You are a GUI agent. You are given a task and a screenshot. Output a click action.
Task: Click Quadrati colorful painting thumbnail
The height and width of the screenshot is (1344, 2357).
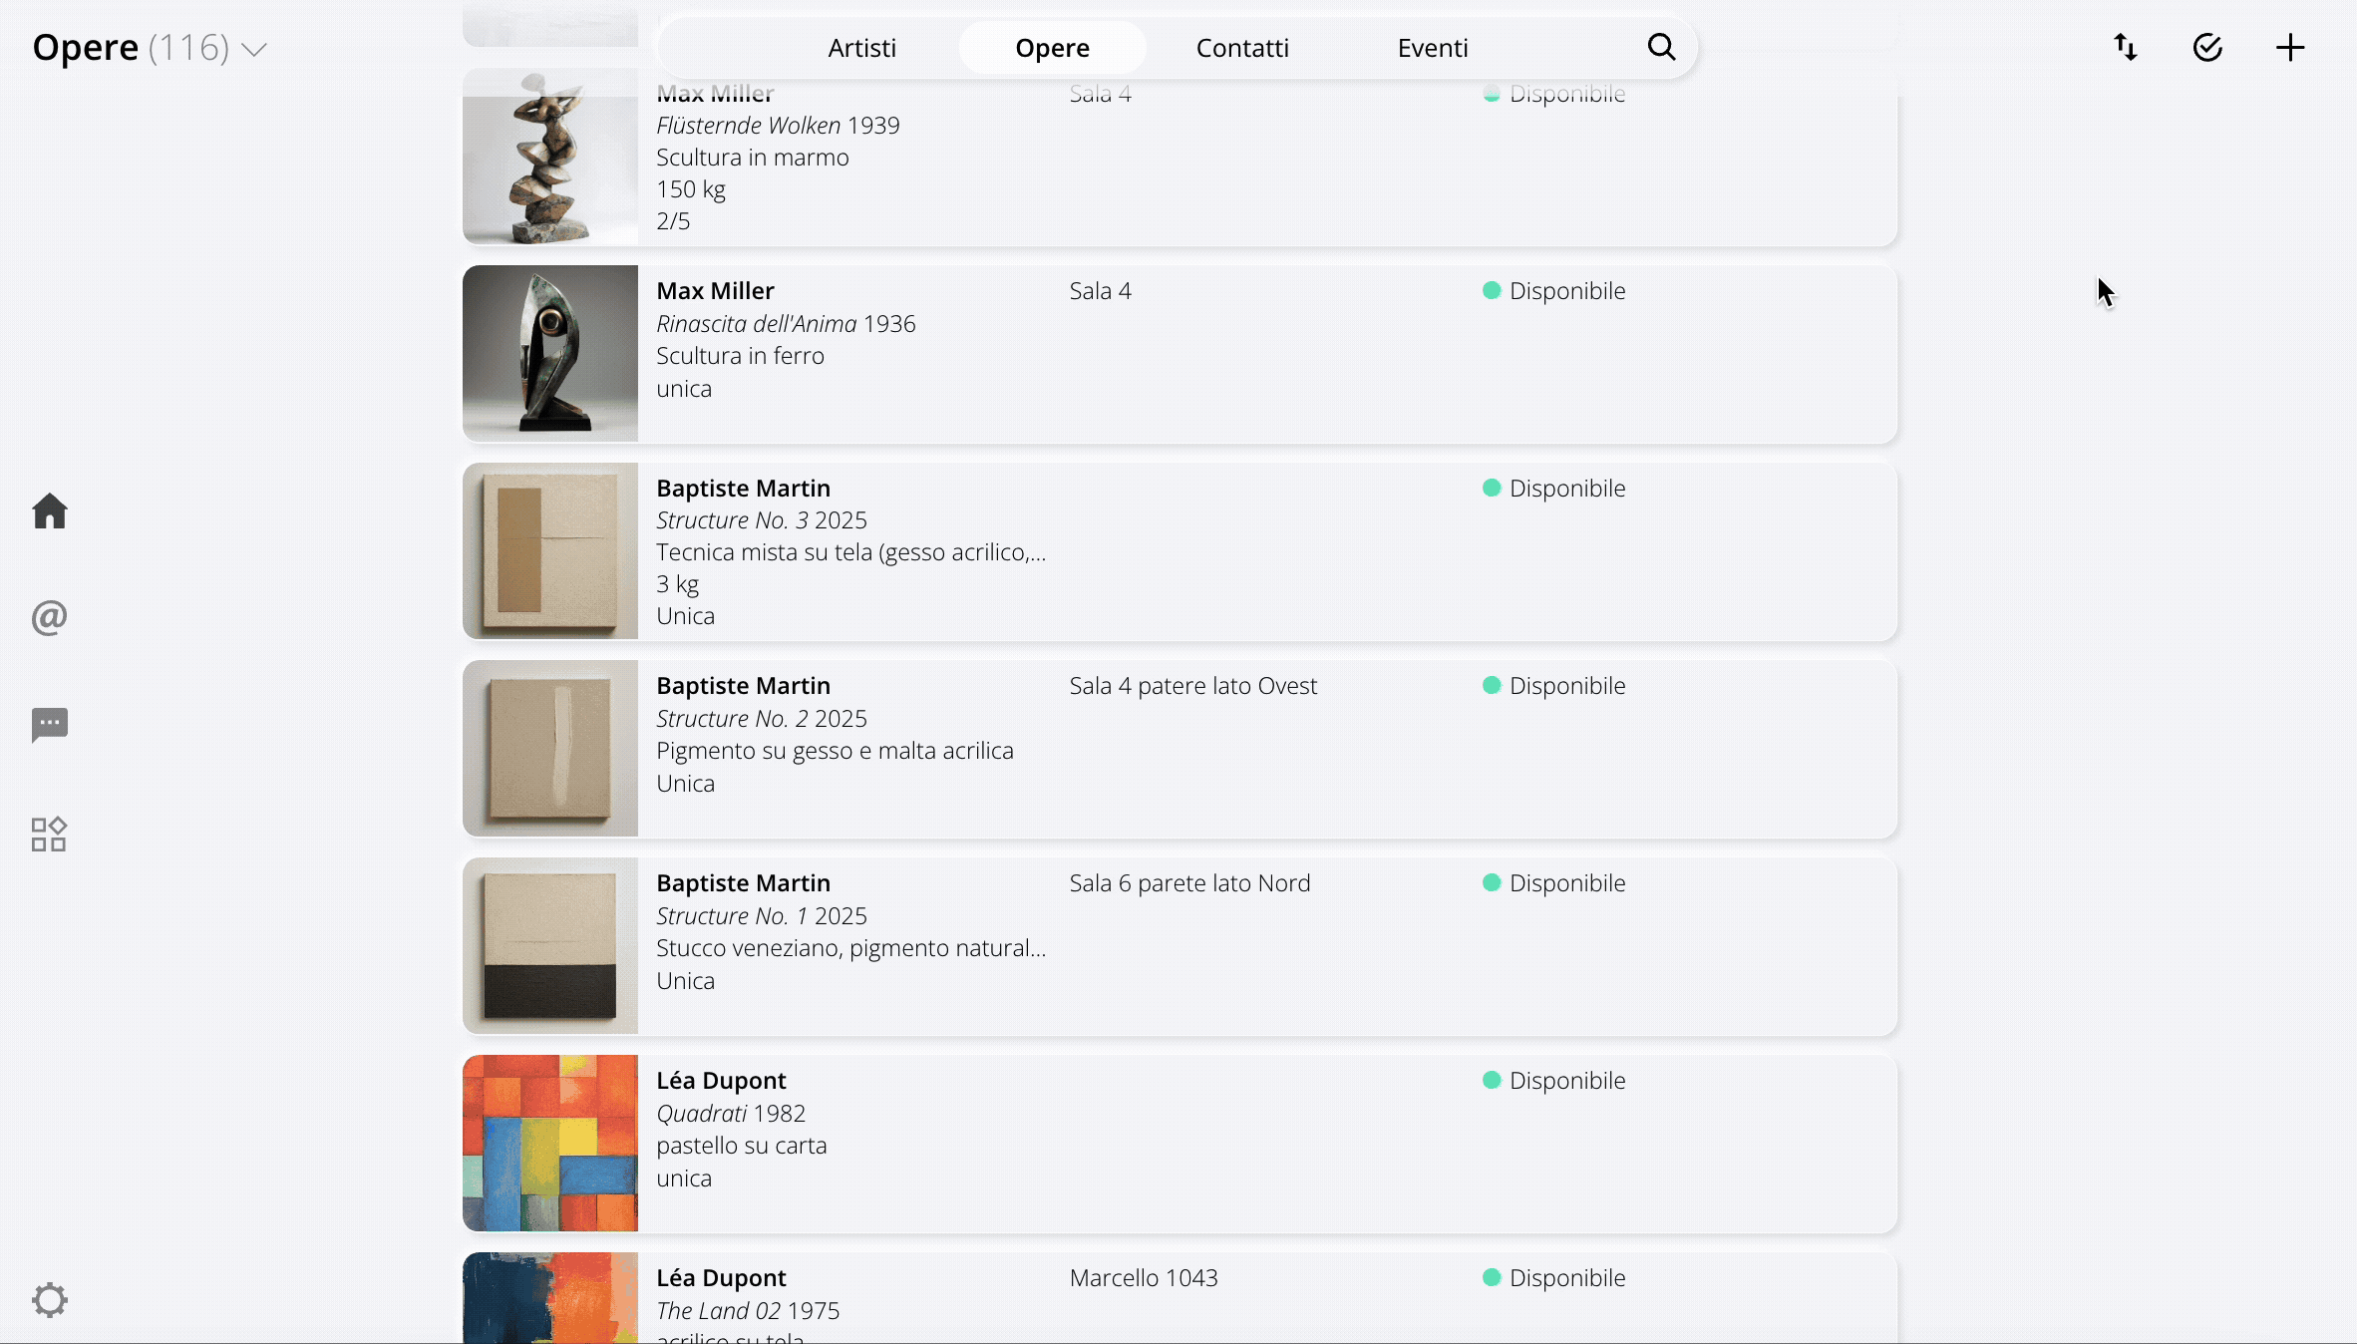point(550,1143)
